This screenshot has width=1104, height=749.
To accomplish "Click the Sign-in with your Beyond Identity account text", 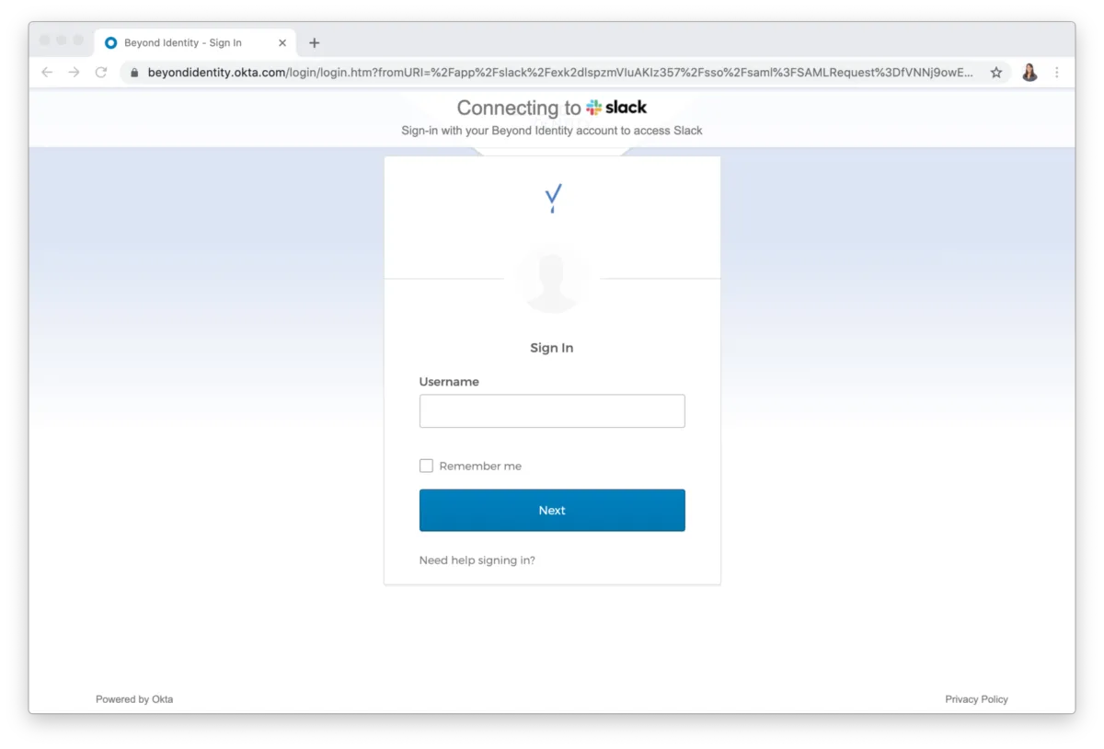I will (552, 131).
